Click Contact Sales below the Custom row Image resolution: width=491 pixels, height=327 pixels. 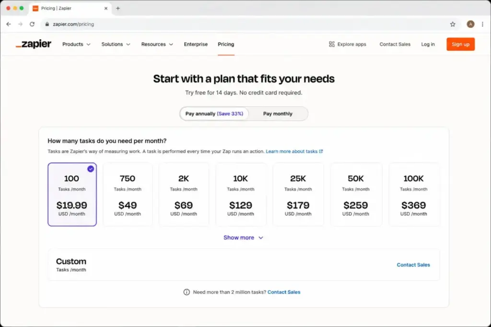click(x=284, y=292)
